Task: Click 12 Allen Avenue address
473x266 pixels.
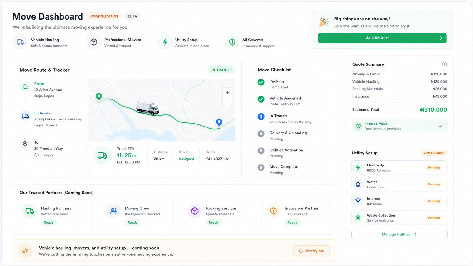Action: [x=48, y=90]
